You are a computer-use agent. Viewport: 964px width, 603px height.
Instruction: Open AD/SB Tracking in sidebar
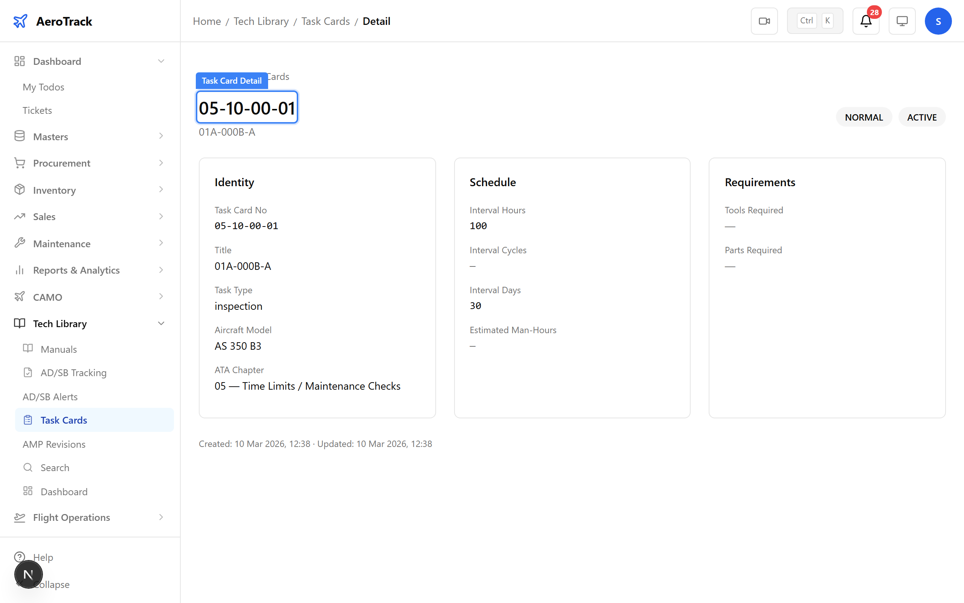tap(73, 372)
